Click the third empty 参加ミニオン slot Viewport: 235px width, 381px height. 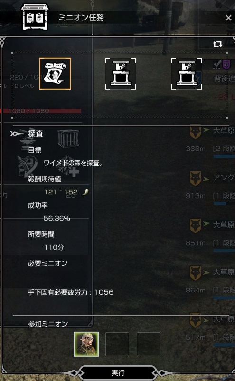coord(149,344)
